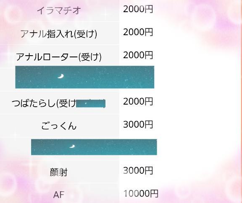Click the 3000円 price beside 顔射
This screenshot has height=203, width=242.
point(138,171)
